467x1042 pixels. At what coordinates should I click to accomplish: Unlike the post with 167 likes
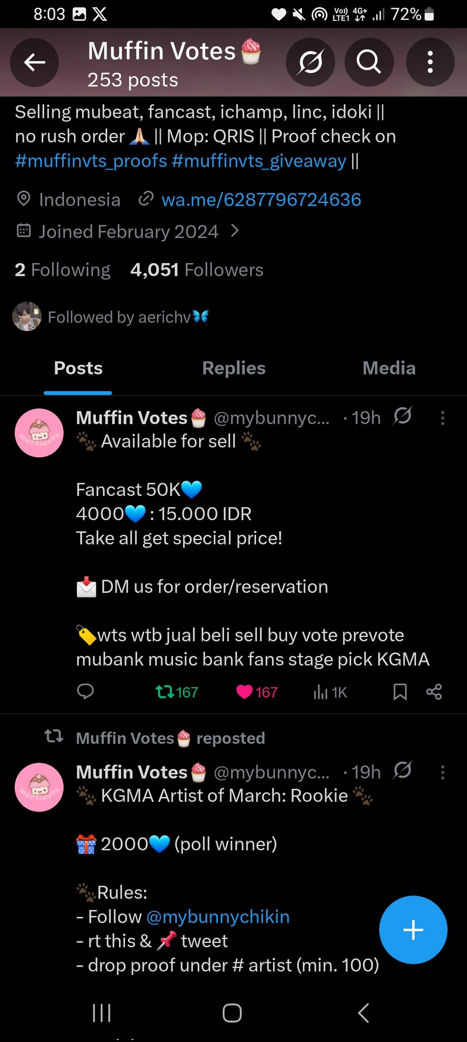[257, 692]
